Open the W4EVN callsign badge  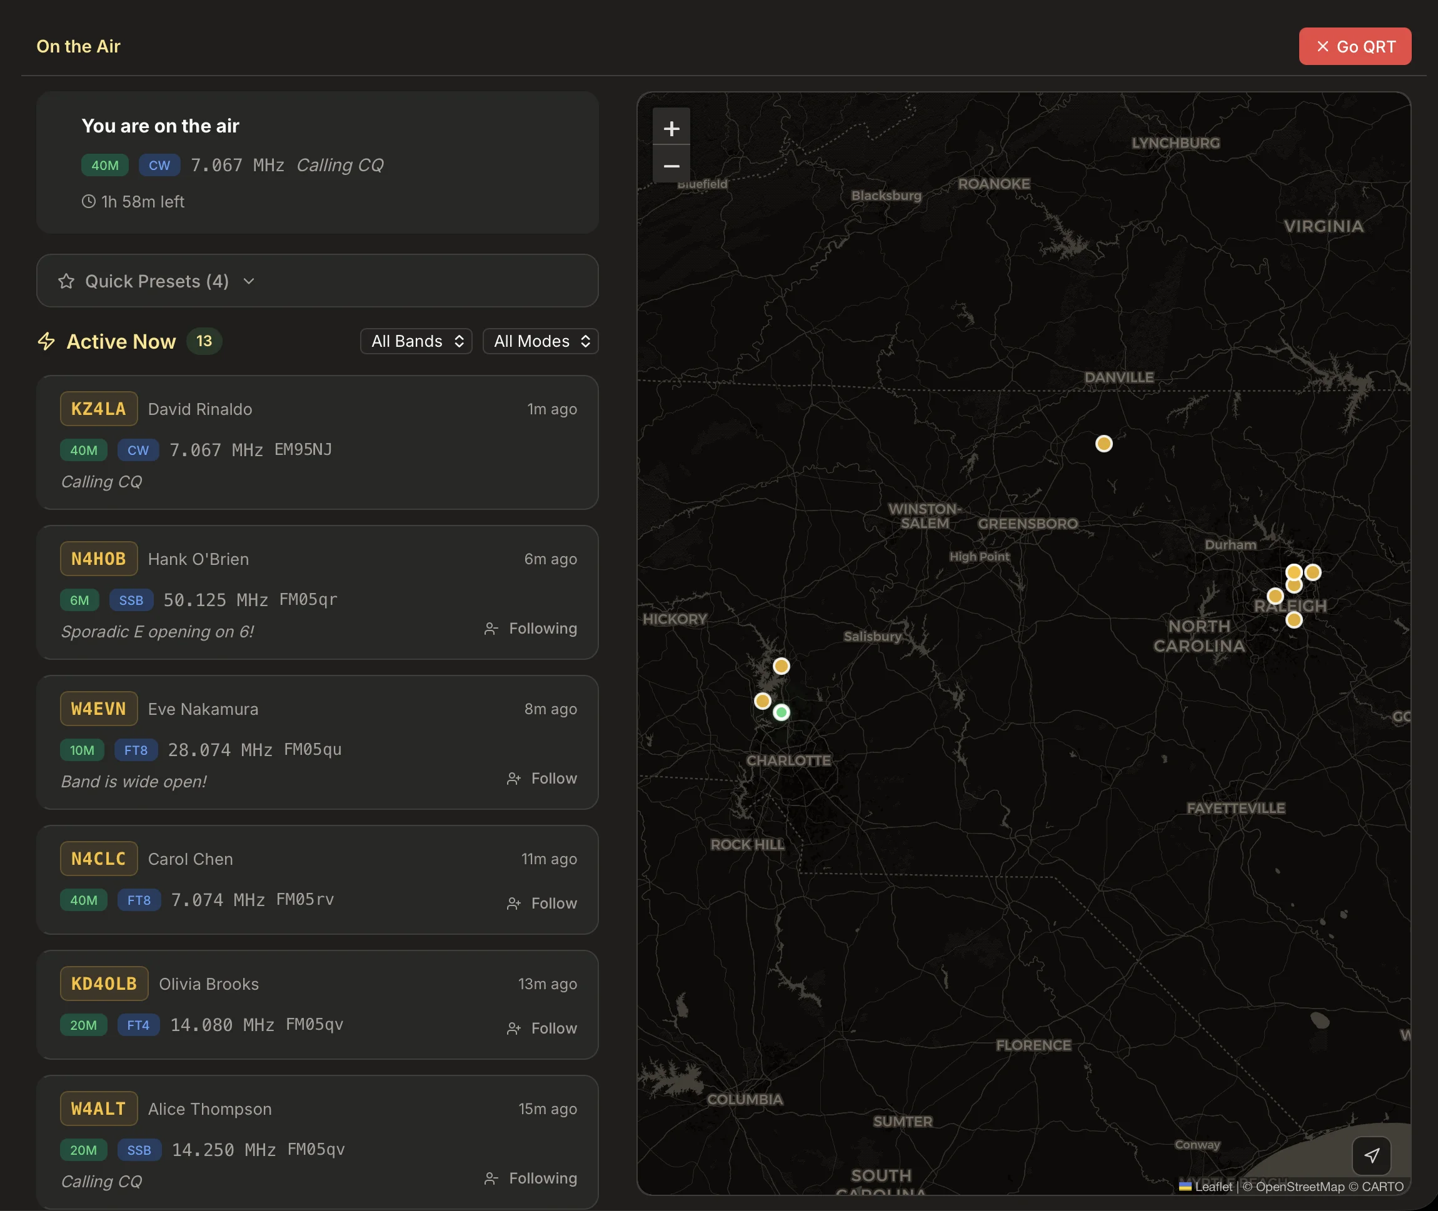coord(99,709)
